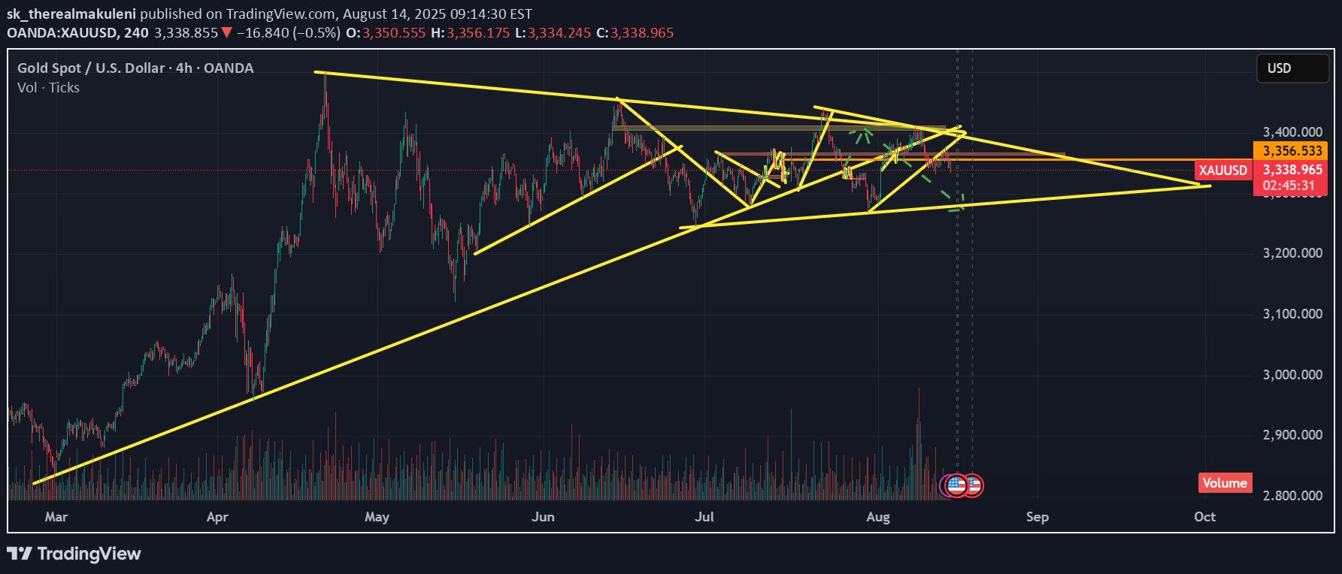Click the red Volume label tag
Image resolution: width=1342 pixels, height=574 pixels.
tap(1224, 483)
